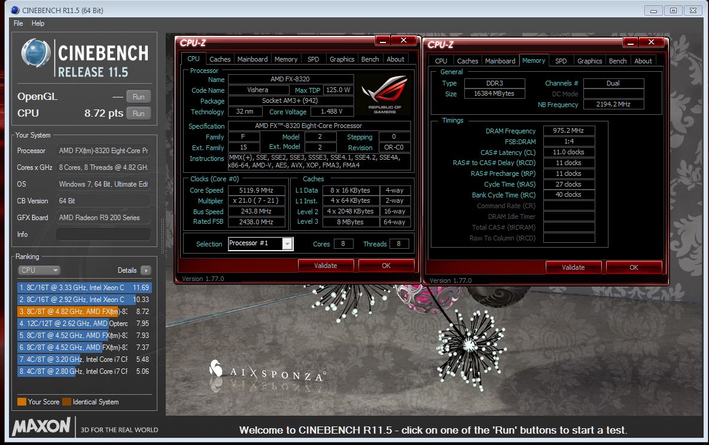This screenshot has width=709, height=445.
Task: Switch to CPU tab in CPU-Z memory window
Action: (x=441, y=60)
